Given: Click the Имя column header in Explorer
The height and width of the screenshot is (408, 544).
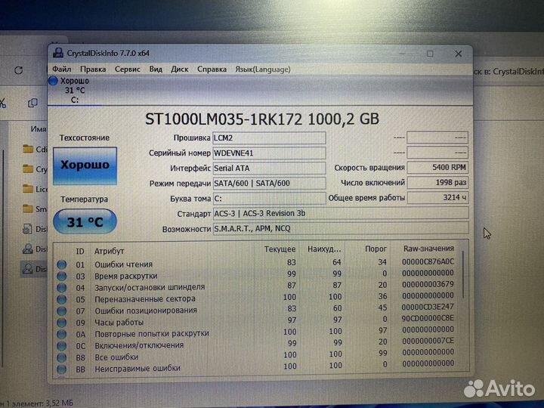Looking at the screenshot, I should (x=39, y=129).
